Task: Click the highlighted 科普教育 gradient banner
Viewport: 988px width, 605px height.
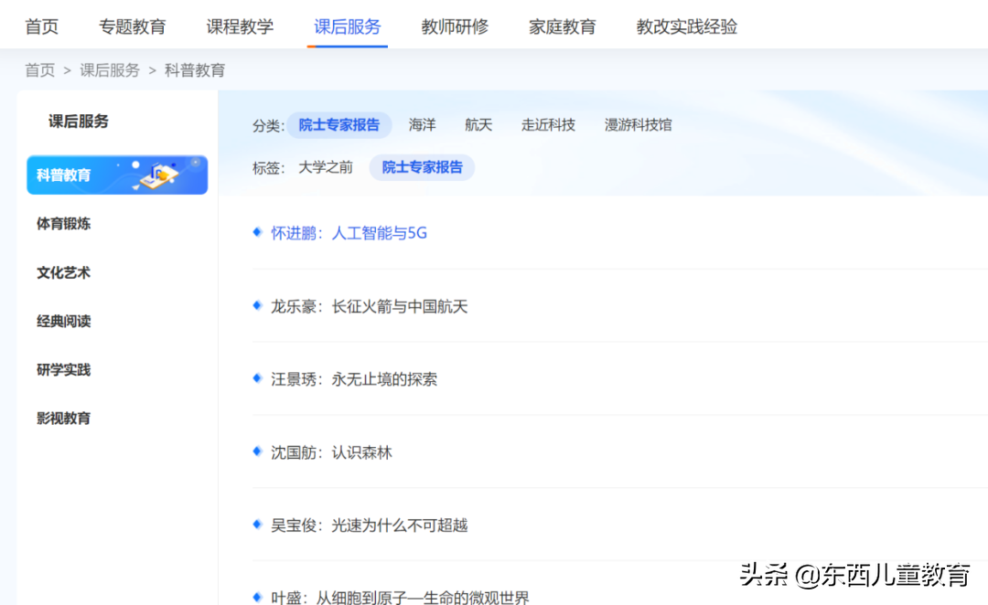Action: pyautogui.click(x=117, y=175)
